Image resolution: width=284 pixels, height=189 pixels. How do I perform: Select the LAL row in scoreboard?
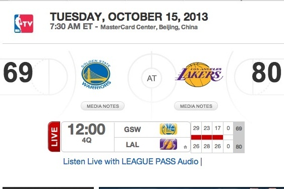(x=152, y=145)
